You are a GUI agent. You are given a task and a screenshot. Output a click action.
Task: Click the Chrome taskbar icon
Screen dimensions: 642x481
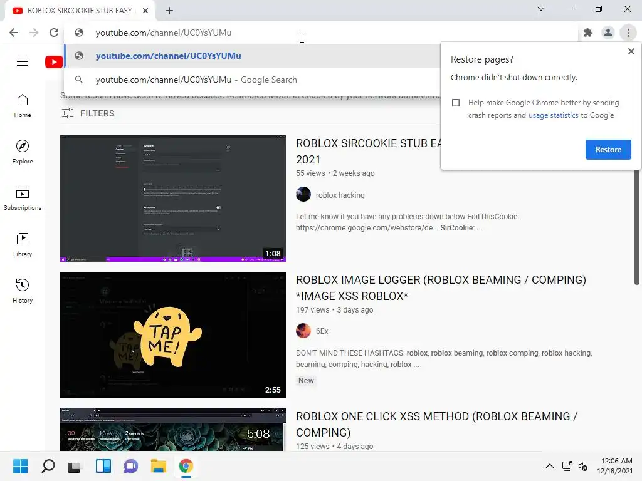[x=186, y=466]
